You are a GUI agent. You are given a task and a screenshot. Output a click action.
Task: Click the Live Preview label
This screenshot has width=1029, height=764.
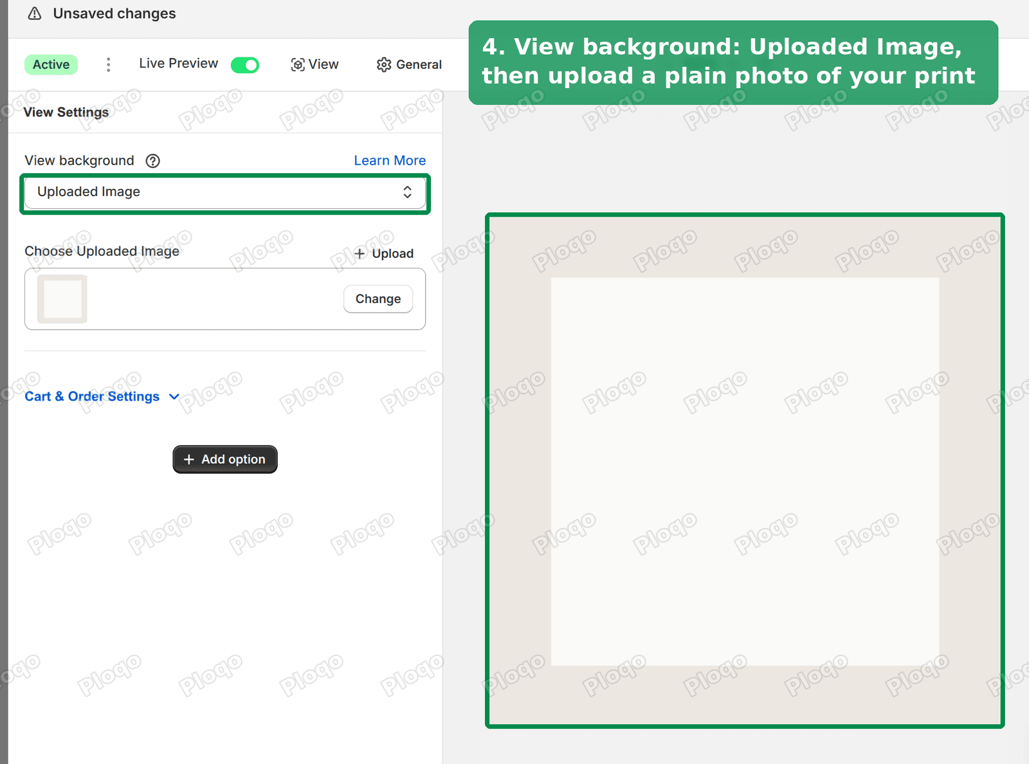pyautogui.click(x=178, y=64)
